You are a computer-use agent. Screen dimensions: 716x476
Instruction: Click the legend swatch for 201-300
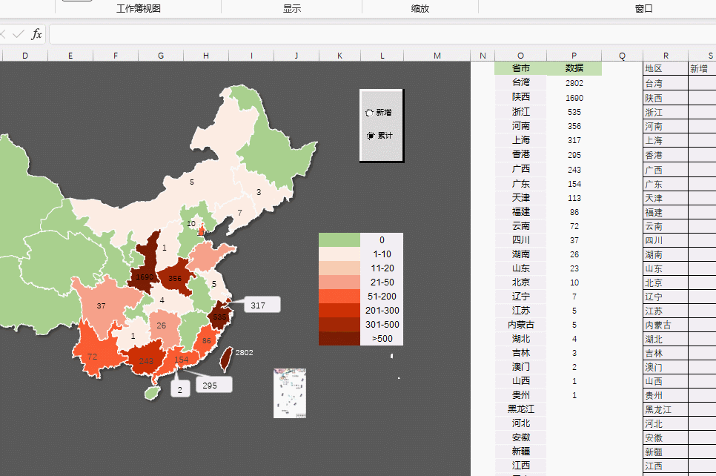[x=339, y=311]
